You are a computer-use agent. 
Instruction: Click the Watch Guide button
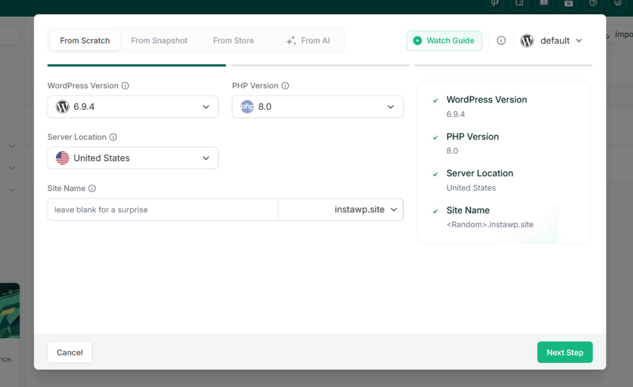(444, 41)
